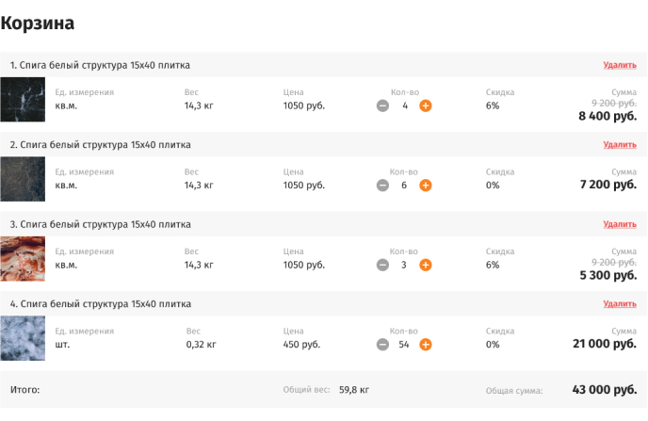Click Удалить link for item 1
The width and height of the screenshot is (648, 421).
pos(620,65)
